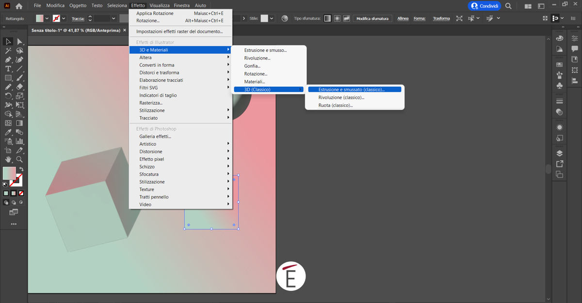Viewport: 582px width, 303px height.
Task: Open the Comments speech bubble panel
Action: [x=575, y=49]
